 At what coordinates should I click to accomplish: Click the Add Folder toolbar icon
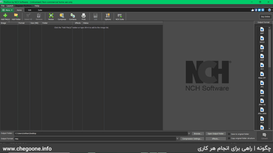[x=16, y=17]
